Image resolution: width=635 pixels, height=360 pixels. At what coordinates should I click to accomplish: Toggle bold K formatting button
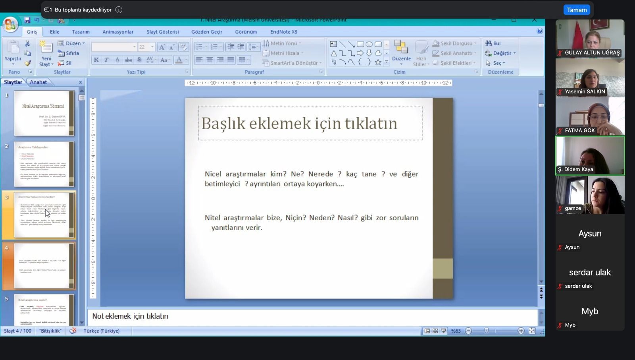tap(96, 60)
